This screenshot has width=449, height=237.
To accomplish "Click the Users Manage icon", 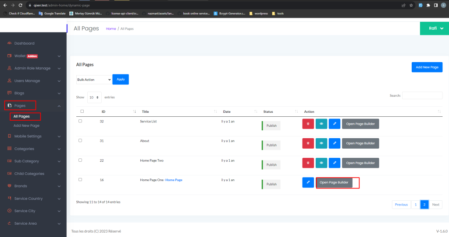I will point(10,80).
